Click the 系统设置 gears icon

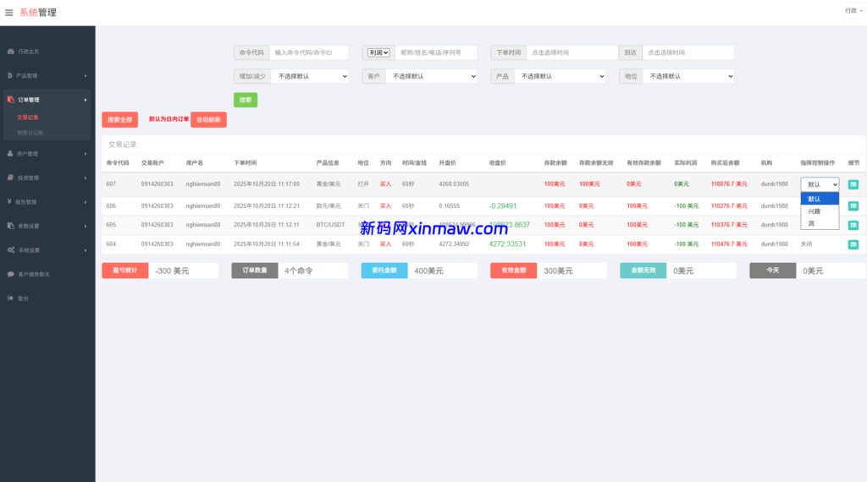pyautogui.click(x=11, y=250)
